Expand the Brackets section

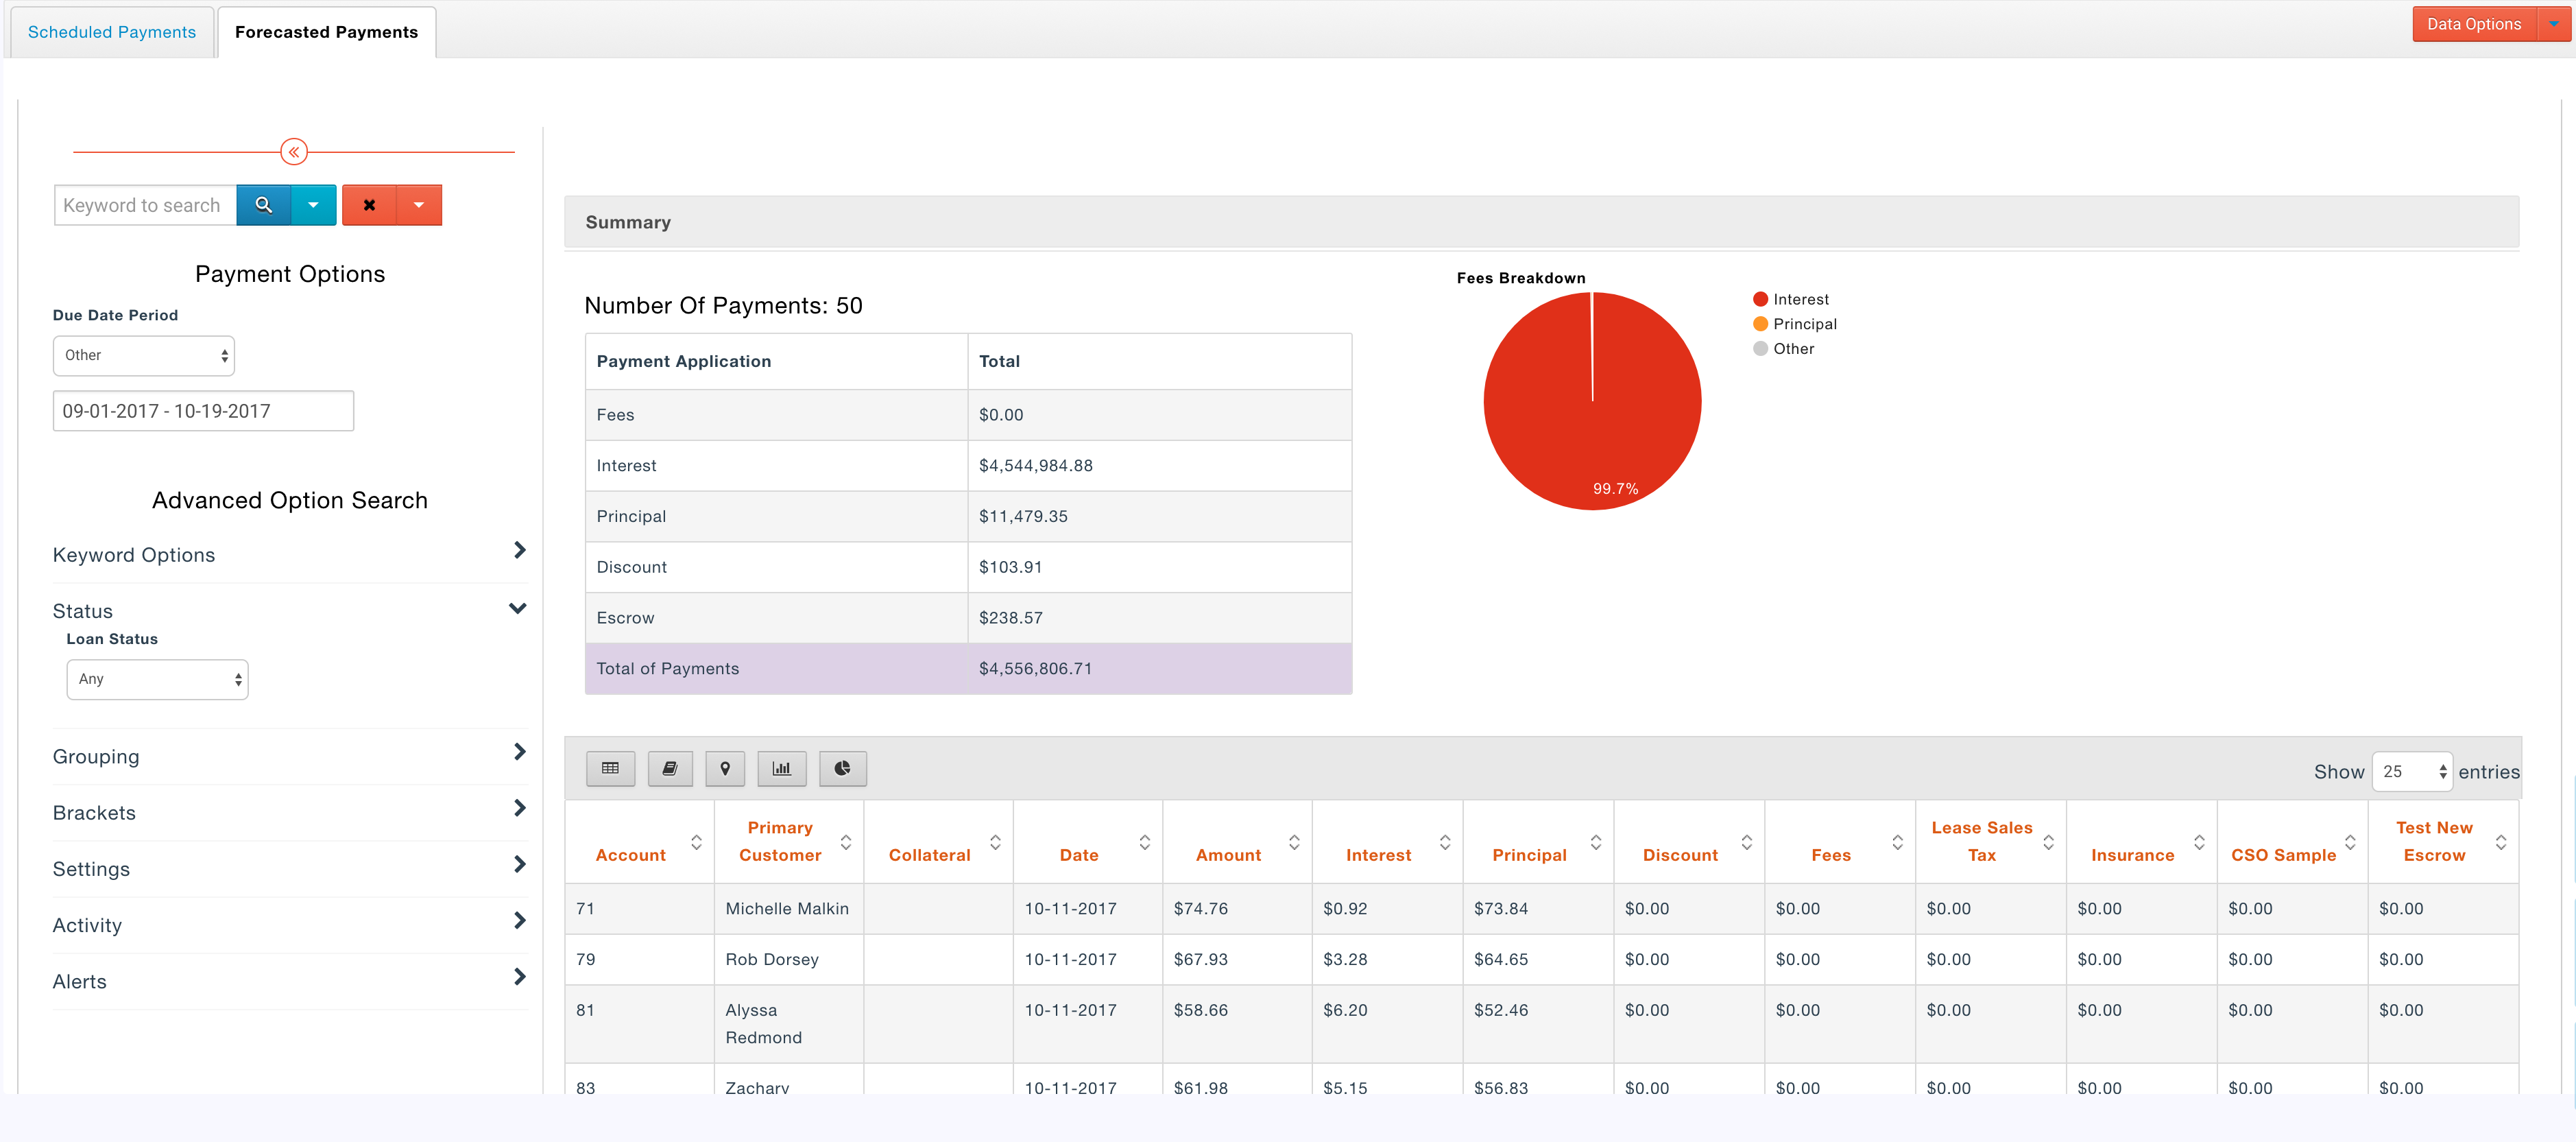tap(289, 812)
